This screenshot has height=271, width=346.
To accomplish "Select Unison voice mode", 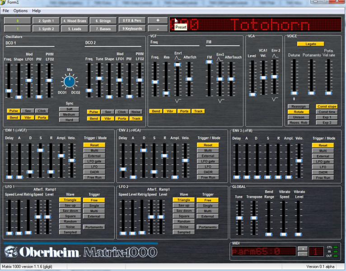I will [x=299, y=117].
